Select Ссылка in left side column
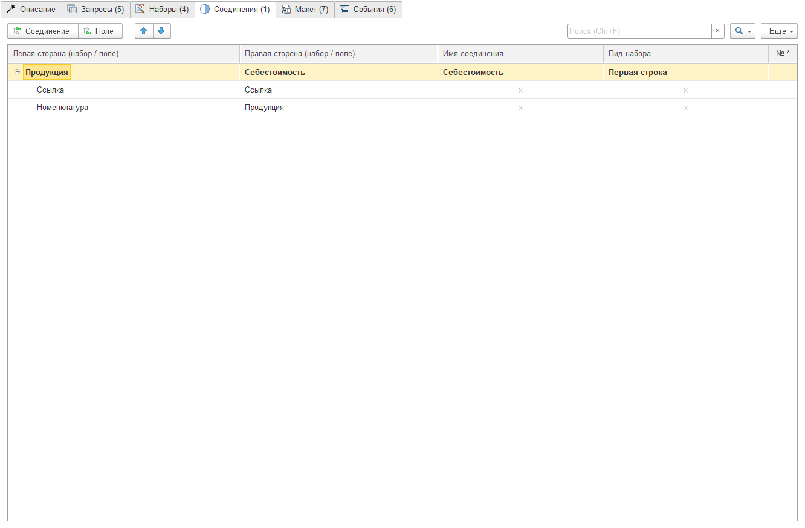This screenshot has height=528, width=805. coord(50,90)
